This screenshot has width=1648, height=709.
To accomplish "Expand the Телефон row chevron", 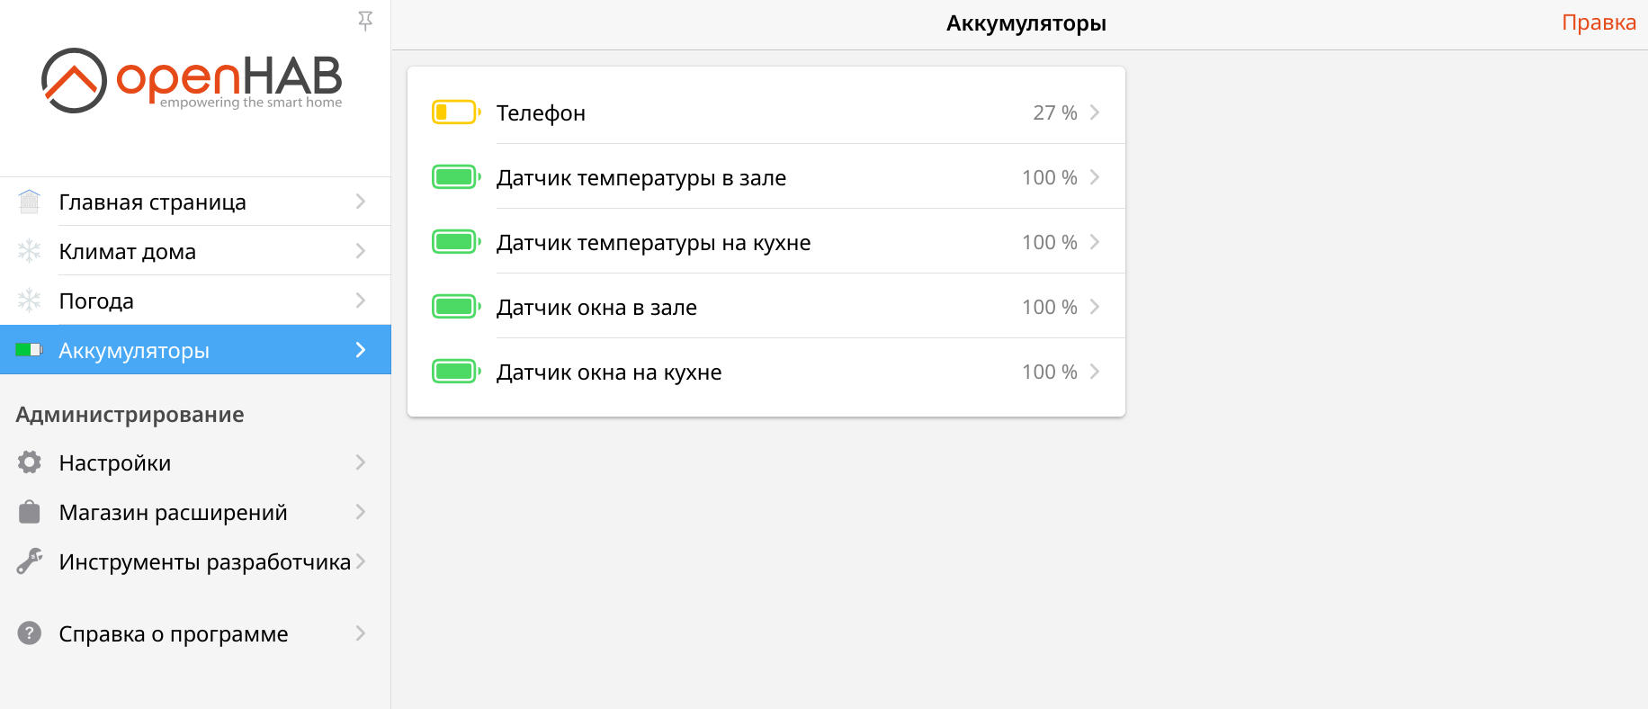I will 1095,112.
